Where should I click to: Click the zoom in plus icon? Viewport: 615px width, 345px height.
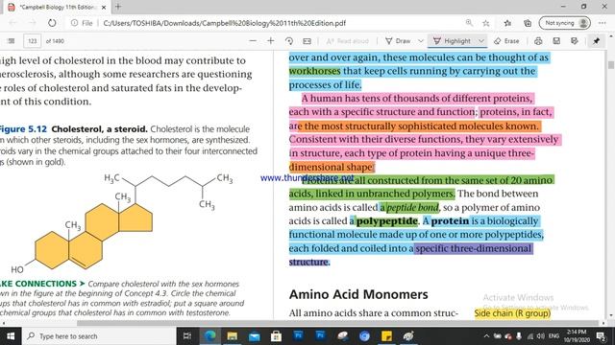(271, 41)
